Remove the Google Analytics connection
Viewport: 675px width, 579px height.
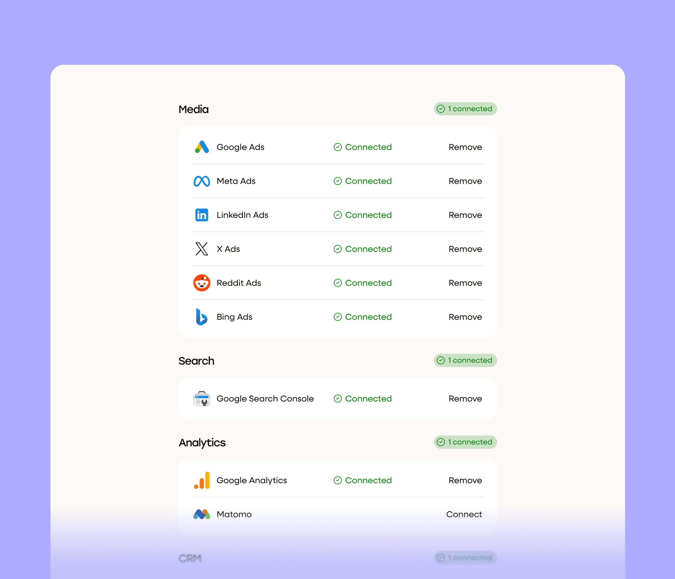tap(465, 480)
